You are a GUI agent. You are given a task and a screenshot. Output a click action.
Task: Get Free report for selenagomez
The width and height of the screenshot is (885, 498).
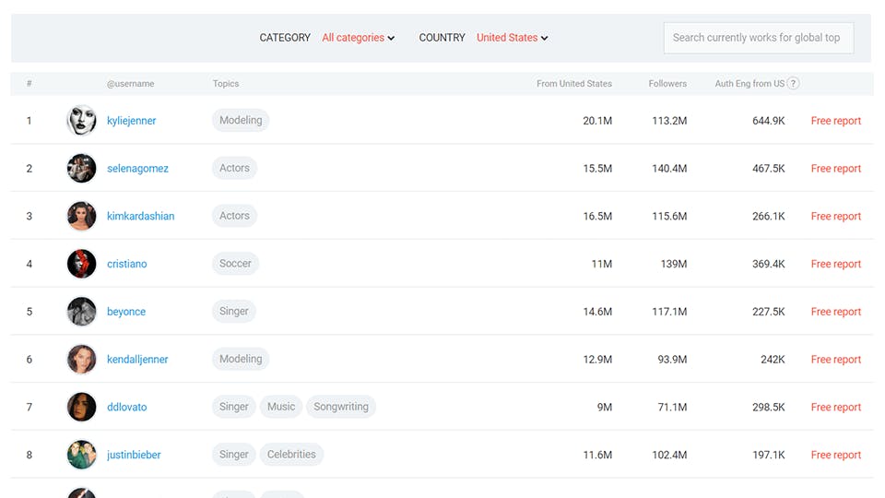pos(836,168)
